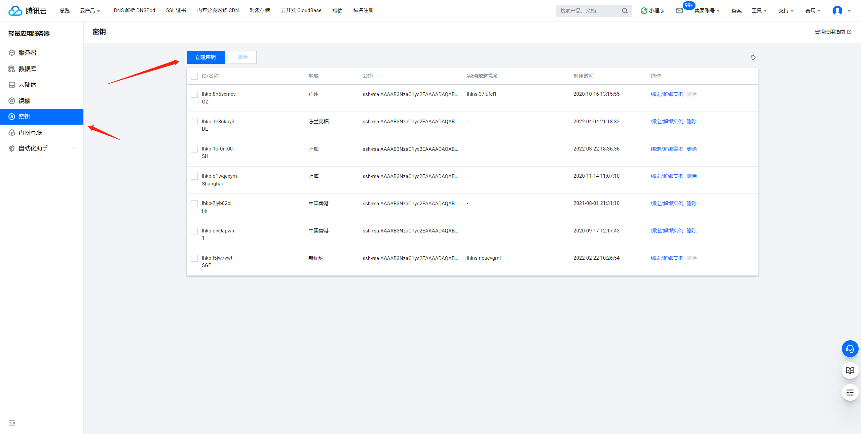This screenshot has width=861, height=434.
Task: Click the mail message envelope icon
Action: (679, 11)
